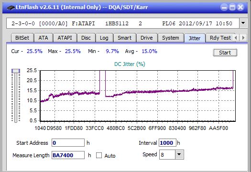Click the Measure Length field
Image resolution: width=251 pixels, height=172 pixels.
tap(68, 155)
